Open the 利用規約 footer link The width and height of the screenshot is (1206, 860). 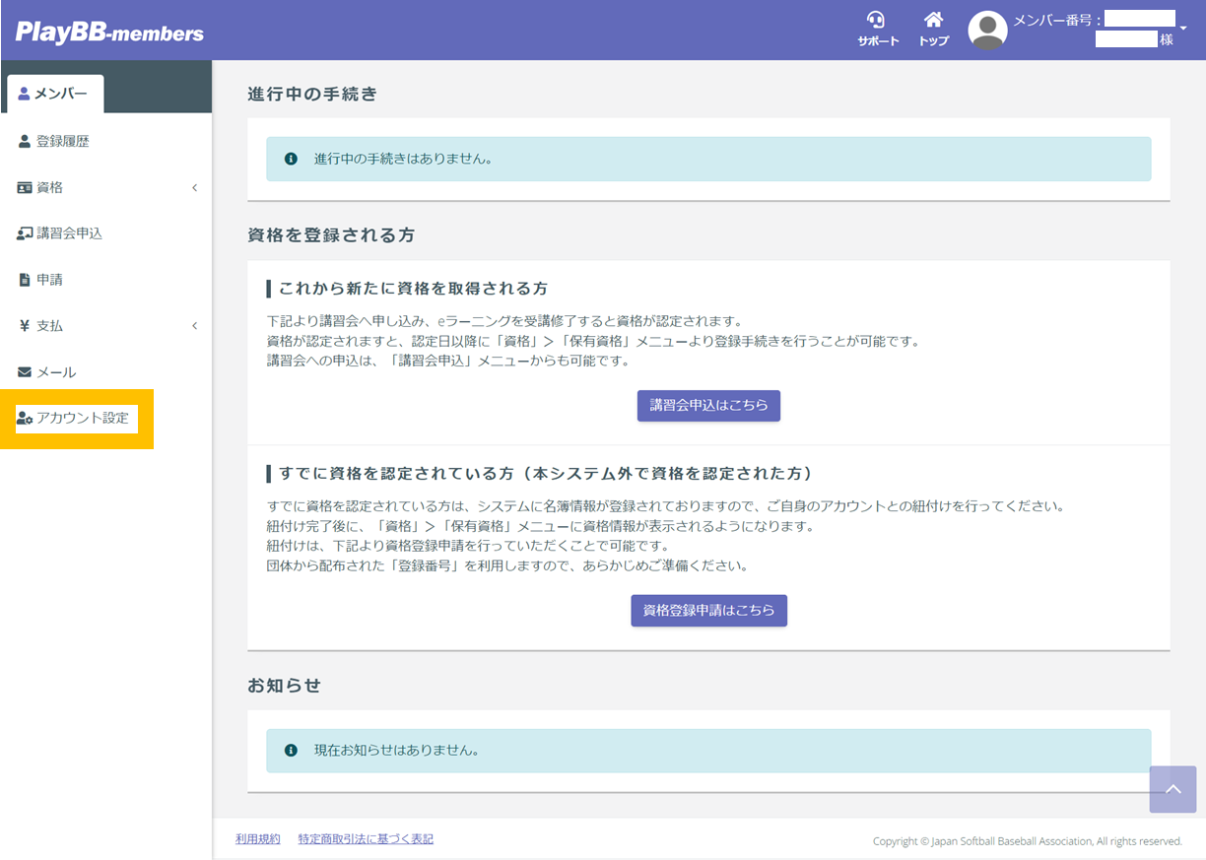257,838
